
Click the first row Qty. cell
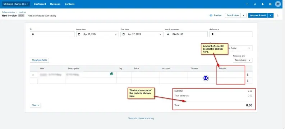point(124,75)
